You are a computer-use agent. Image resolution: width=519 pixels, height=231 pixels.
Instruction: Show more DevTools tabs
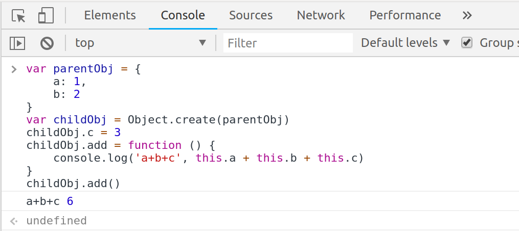pyautogui.click(x=467, y=16)
